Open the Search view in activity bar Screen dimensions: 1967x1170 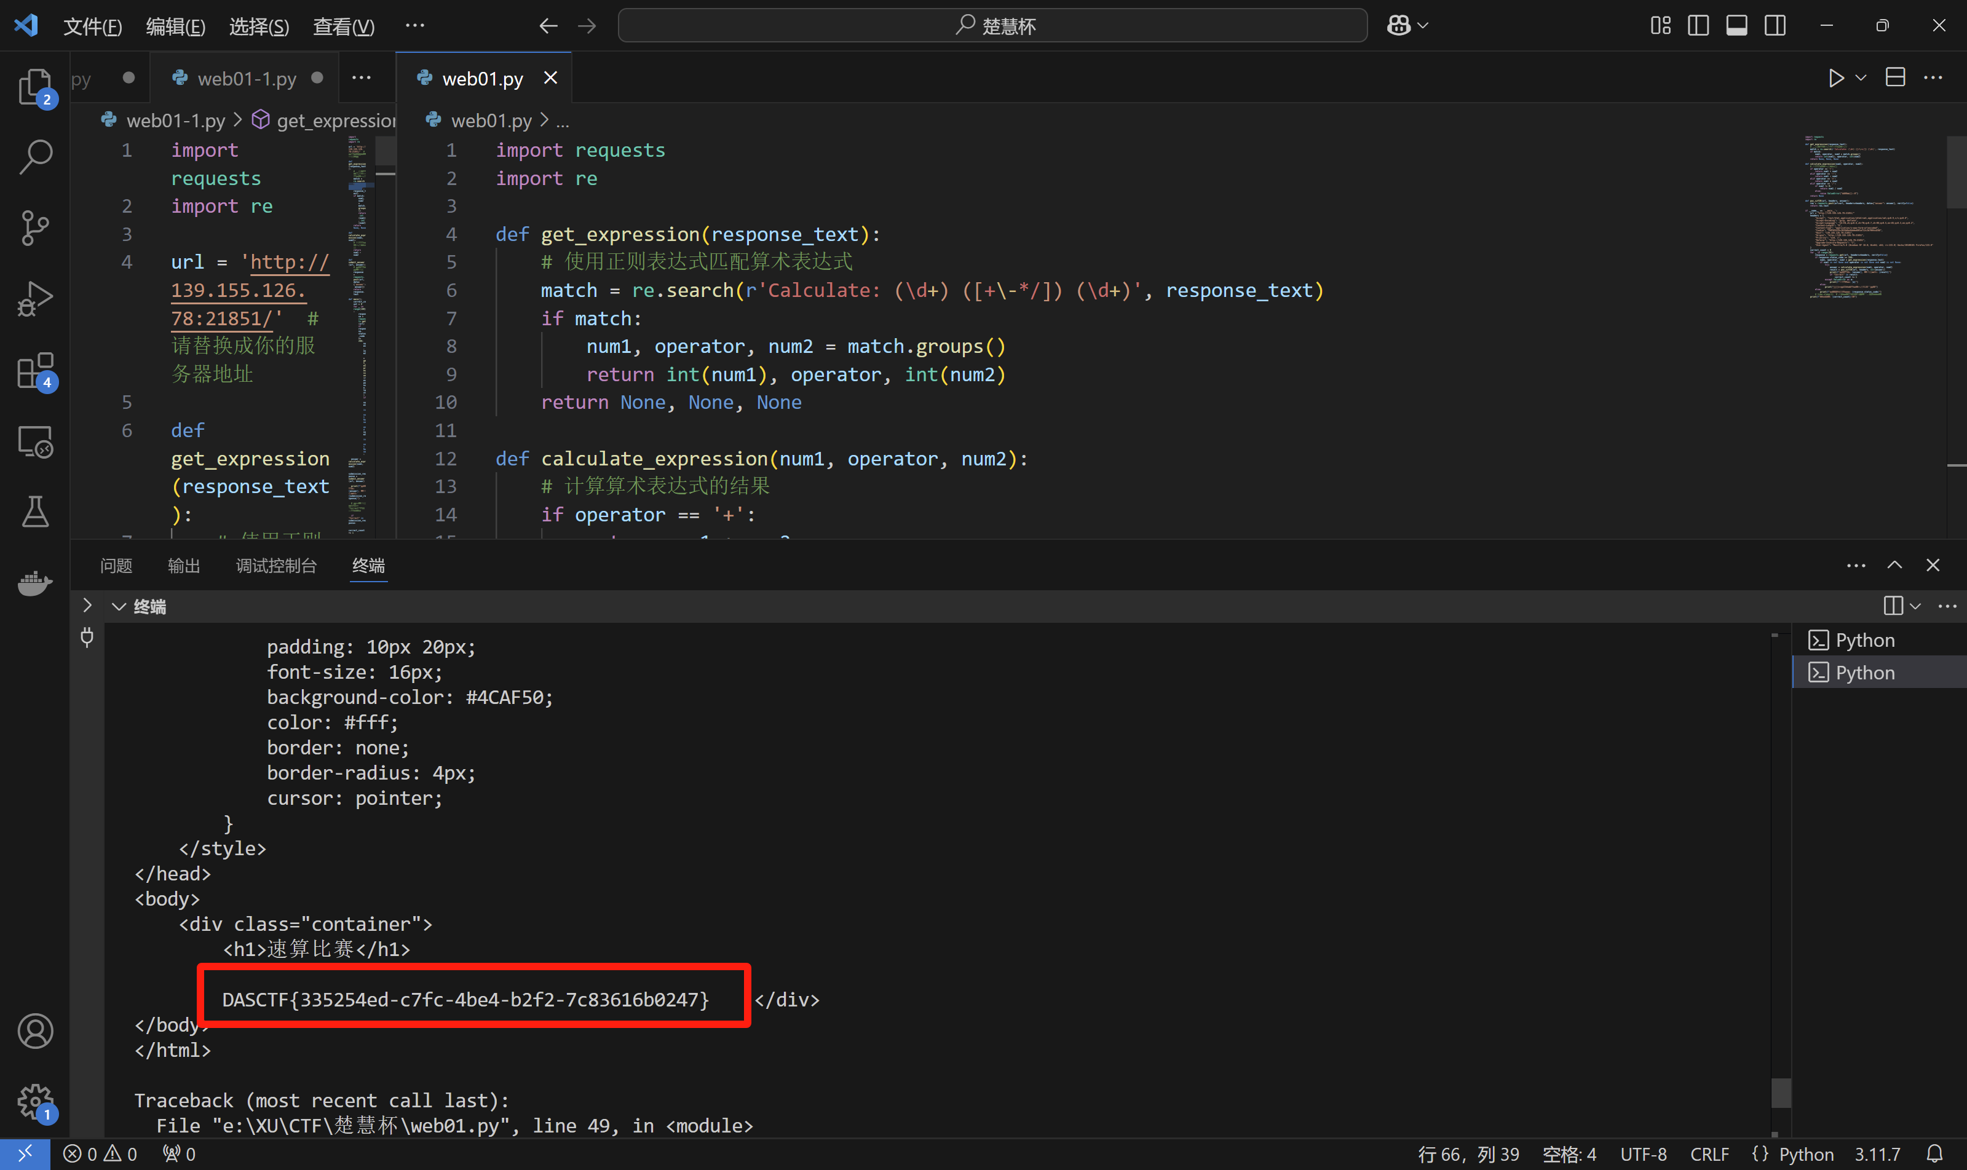click(34, 157)
